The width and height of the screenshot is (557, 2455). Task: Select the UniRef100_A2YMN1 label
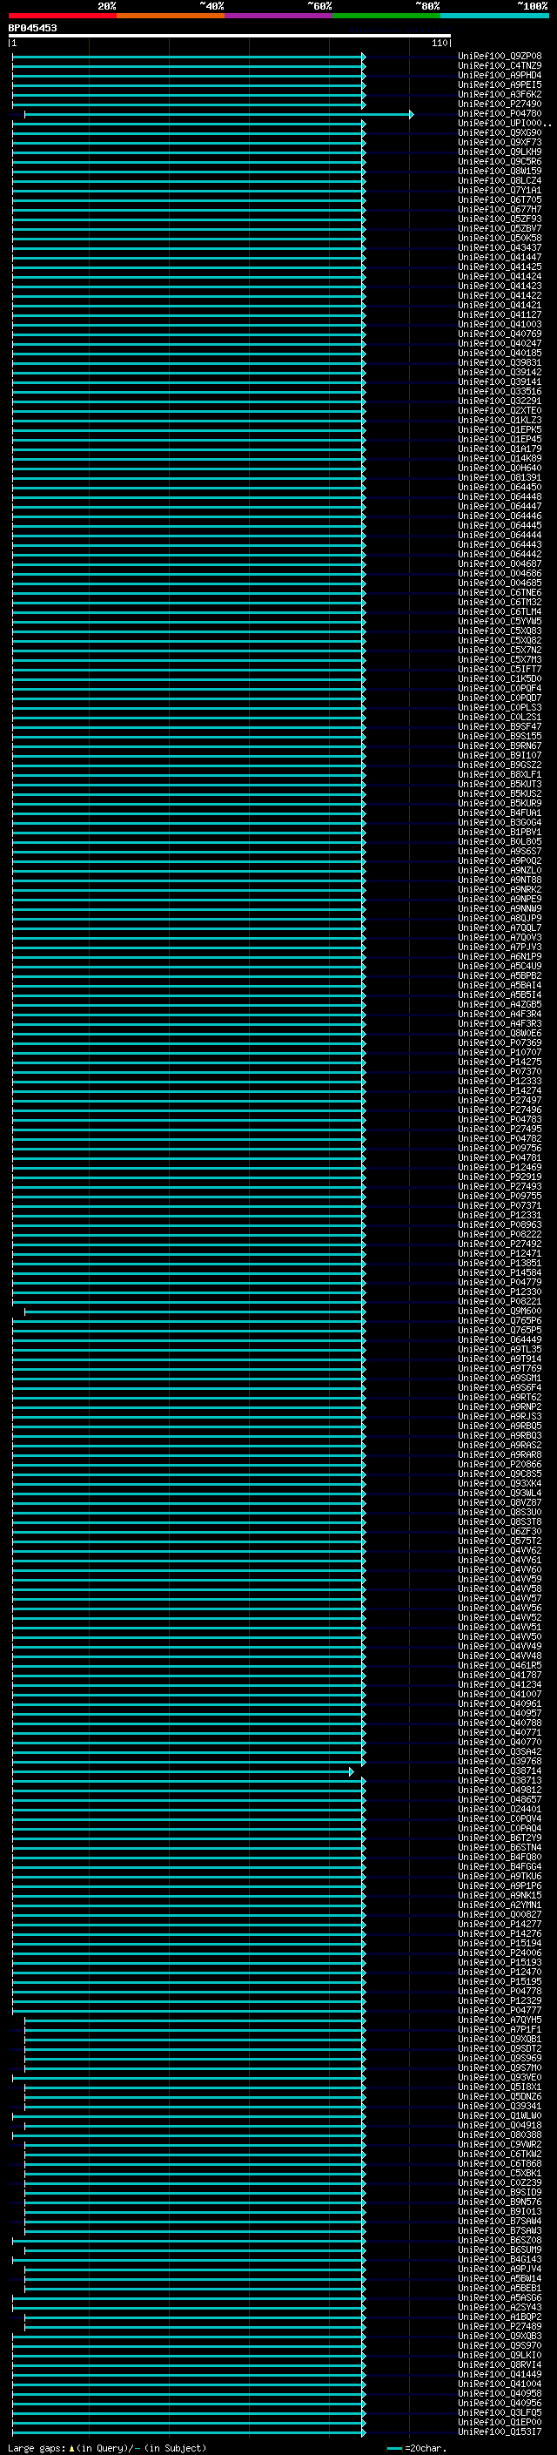(500, 1904)
